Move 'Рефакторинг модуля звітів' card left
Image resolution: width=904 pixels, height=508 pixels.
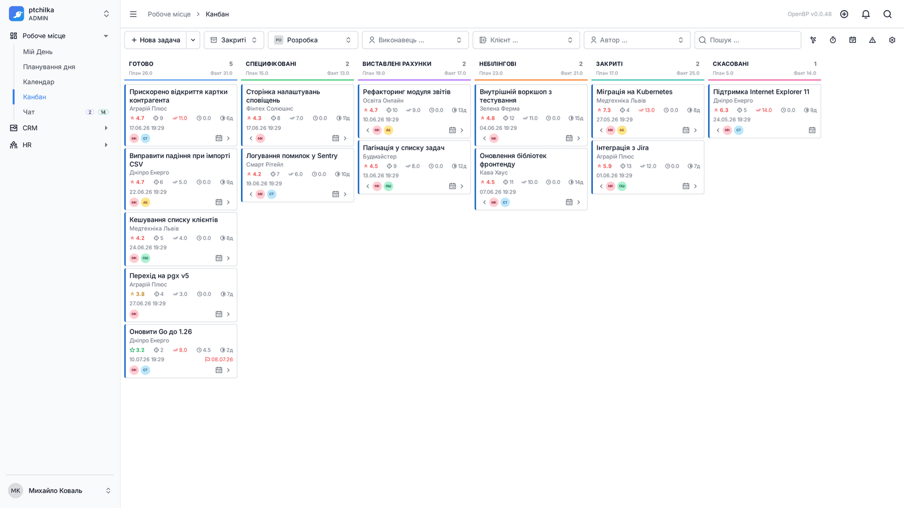point(368,130)
